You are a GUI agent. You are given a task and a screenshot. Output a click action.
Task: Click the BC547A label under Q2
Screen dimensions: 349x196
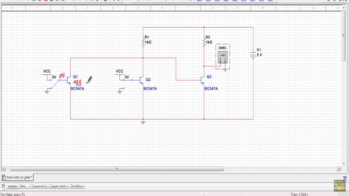pyautogui.click(x=150, y=89)
